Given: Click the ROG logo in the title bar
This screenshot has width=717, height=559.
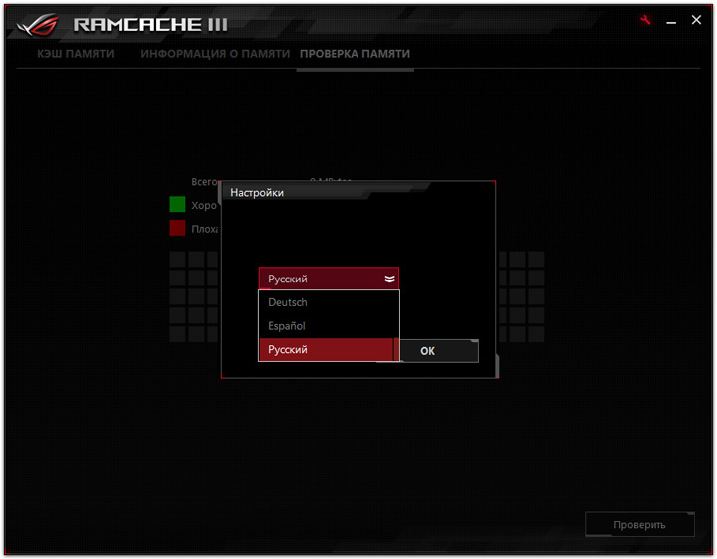Looking at the screenshot, I should (x=38, y=24).
